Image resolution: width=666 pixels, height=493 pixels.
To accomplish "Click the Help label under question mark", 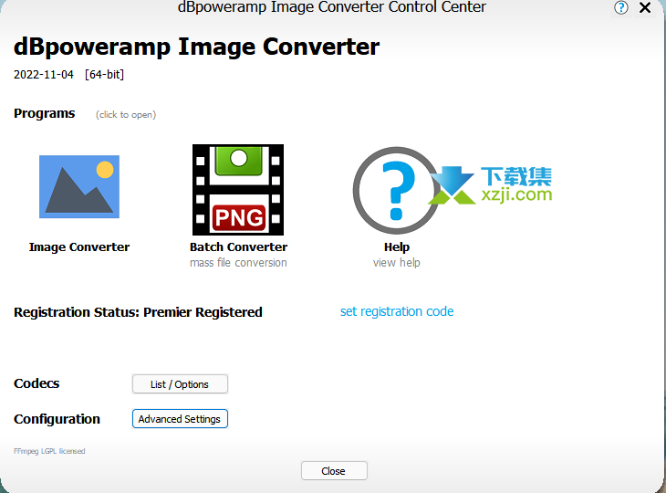I will [x=397, y=247].
